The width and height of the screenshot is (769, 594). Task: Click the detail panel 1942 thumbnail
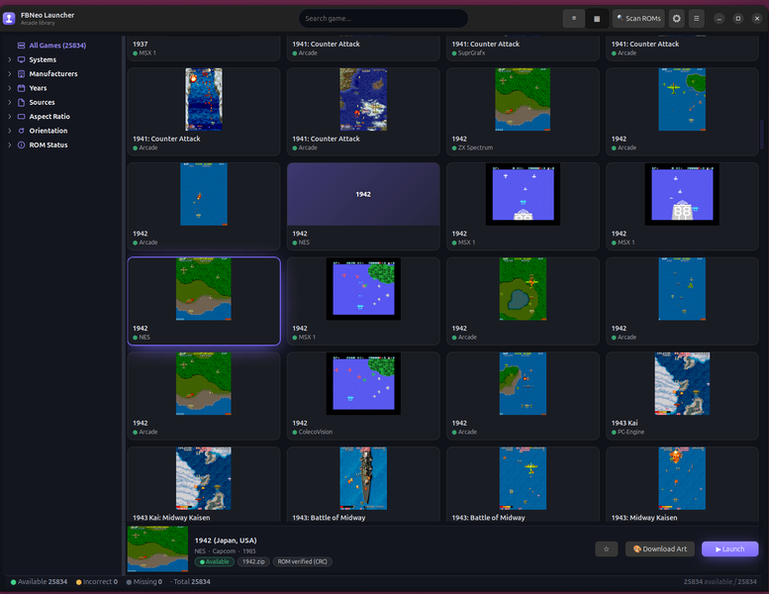157,548
